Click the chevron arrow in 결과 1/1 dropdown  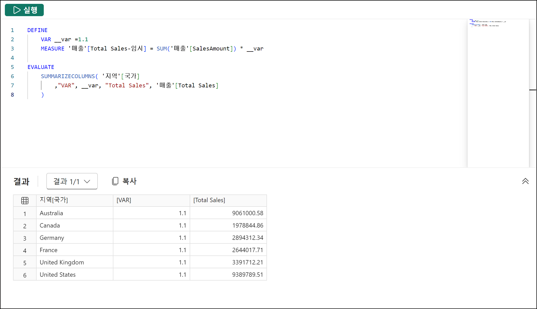[x=87, y=181]
